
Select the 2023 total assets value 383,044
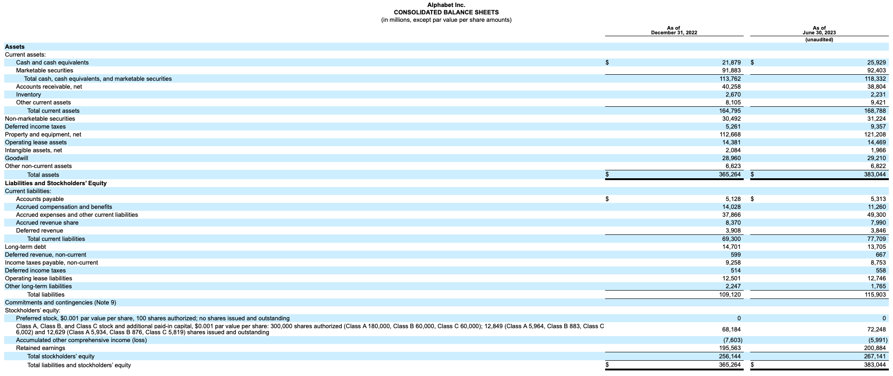click(875, 175)
